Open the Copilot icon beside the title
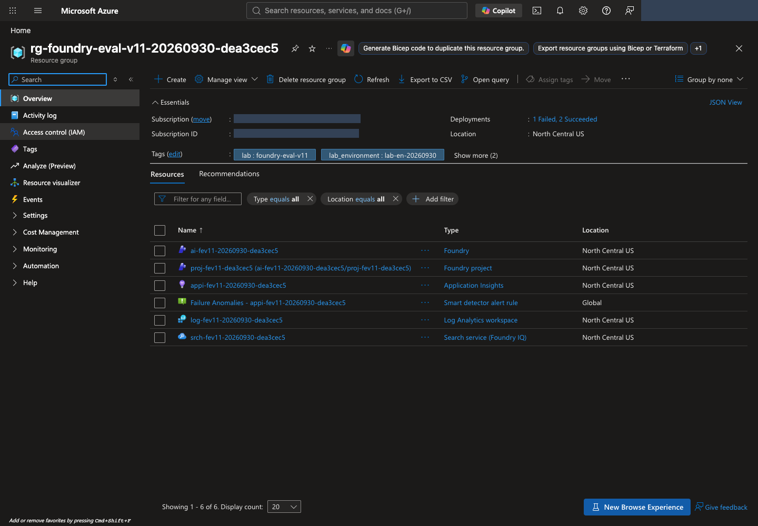Viewport: 758px width, 526px height. pyautogui.click(x=346, y=48)
